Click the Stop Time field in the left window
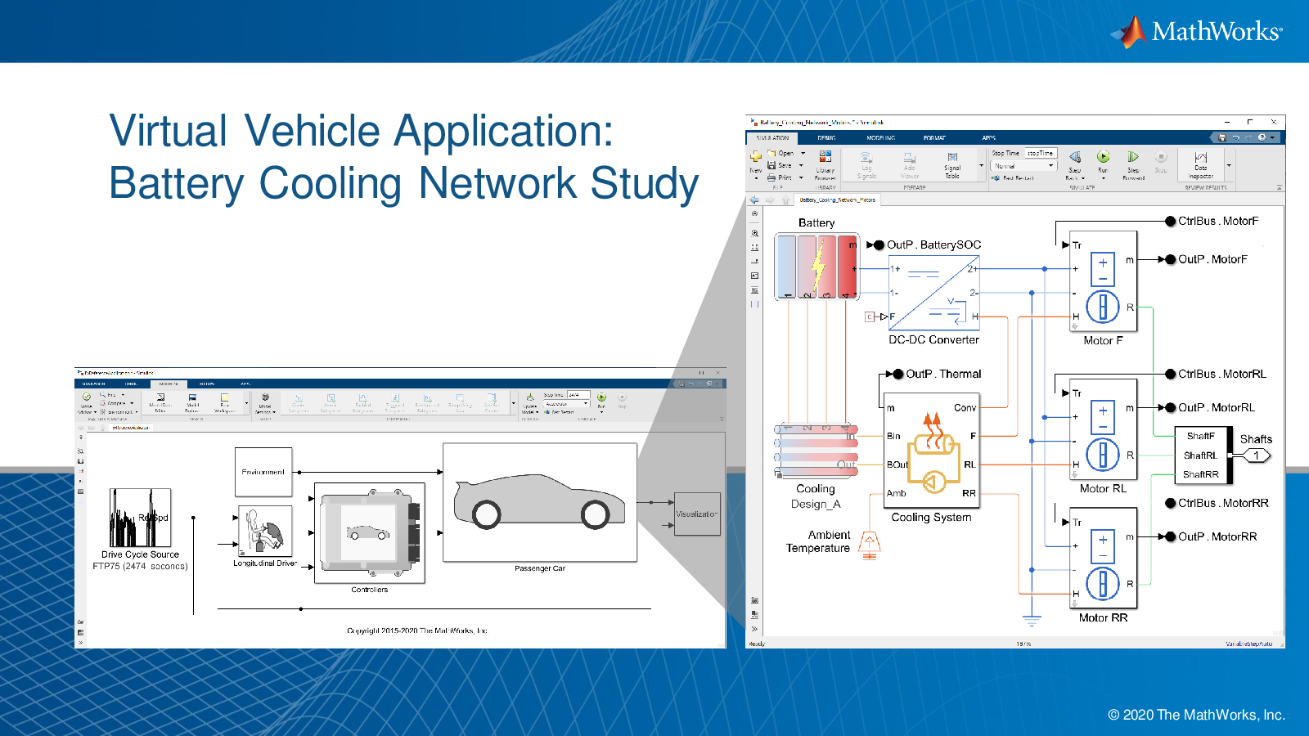 (579, 394)
